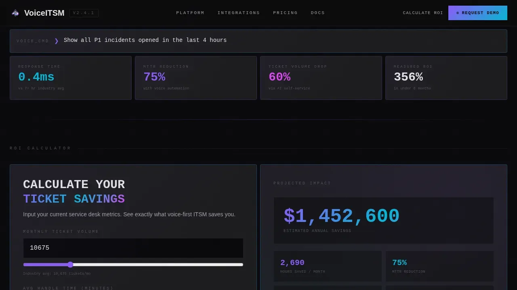This screenshot has height=290, width=517.
Task: Click the VoiceITSM logo icon
Action: coord(15,13)
